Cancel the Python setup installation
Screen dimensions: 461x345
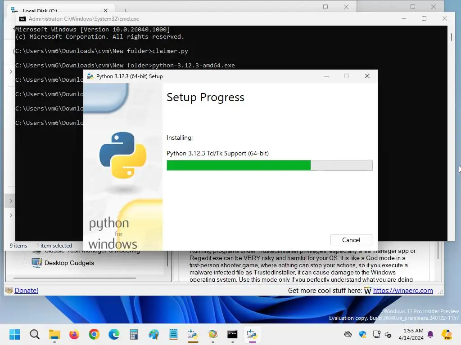[x=351, y=240]
